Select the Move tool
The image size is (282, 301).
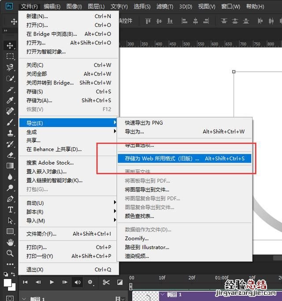(10, 45)
